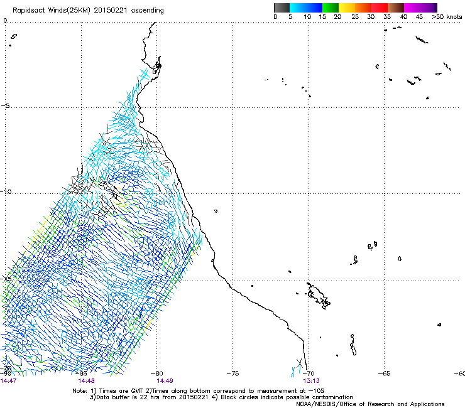Click the cyan 5-10 knots legend segment
465x408 pixels.
coord(298,8)
